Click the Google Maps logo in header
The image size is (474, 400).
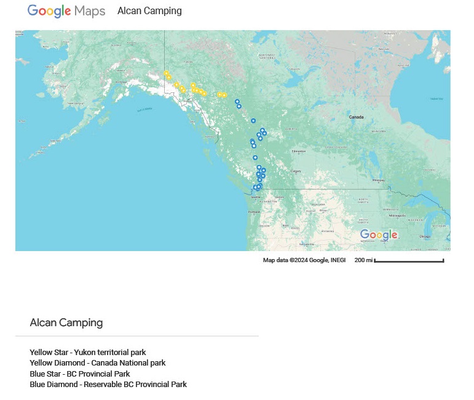(66, 11)
